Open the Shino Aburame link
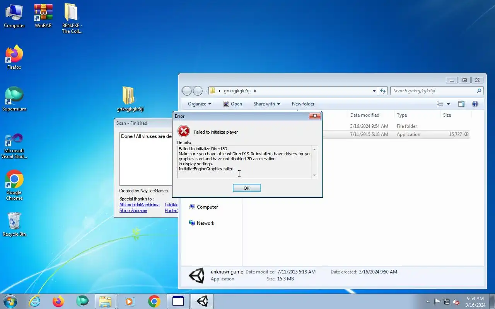The width and height of the screenshot is (495, 309). coord(133,211)
